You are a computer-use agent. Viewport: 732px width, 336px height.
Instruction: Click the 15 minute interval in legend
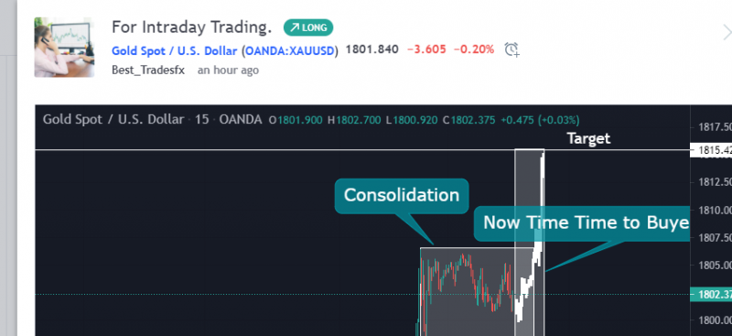tap(201, 120)
